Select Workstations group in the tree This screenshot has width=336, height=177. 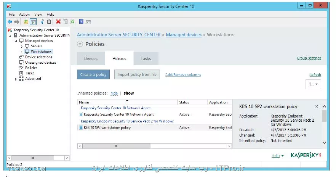tap(41, 52)
